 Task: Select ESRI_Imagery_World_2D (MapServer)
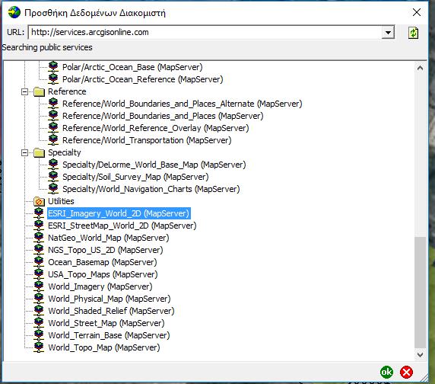119,213
